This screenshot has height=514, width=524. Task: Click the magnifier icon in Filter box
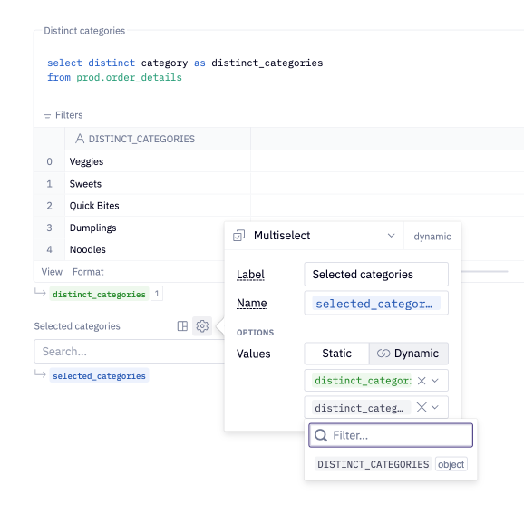click(x=321, y=435)
